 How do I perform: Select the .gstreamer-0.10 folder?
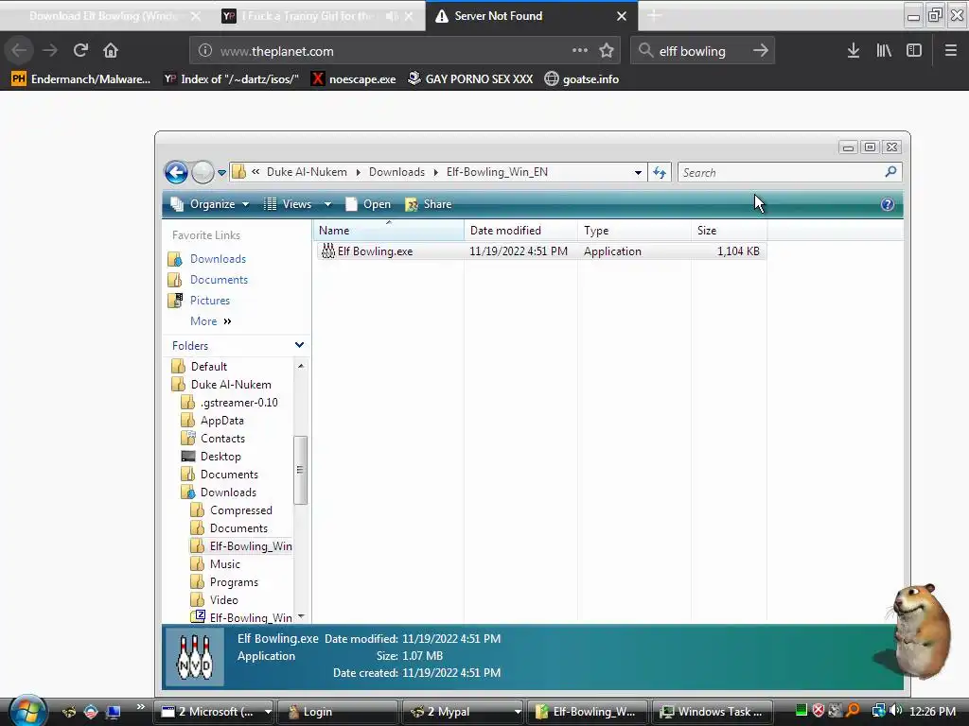coord(238,403)
